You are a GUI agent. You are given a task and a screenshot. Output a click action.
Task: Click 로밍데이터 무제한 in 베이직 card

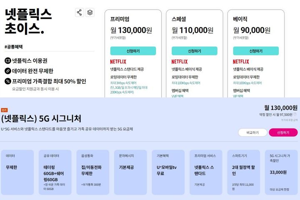246,77
